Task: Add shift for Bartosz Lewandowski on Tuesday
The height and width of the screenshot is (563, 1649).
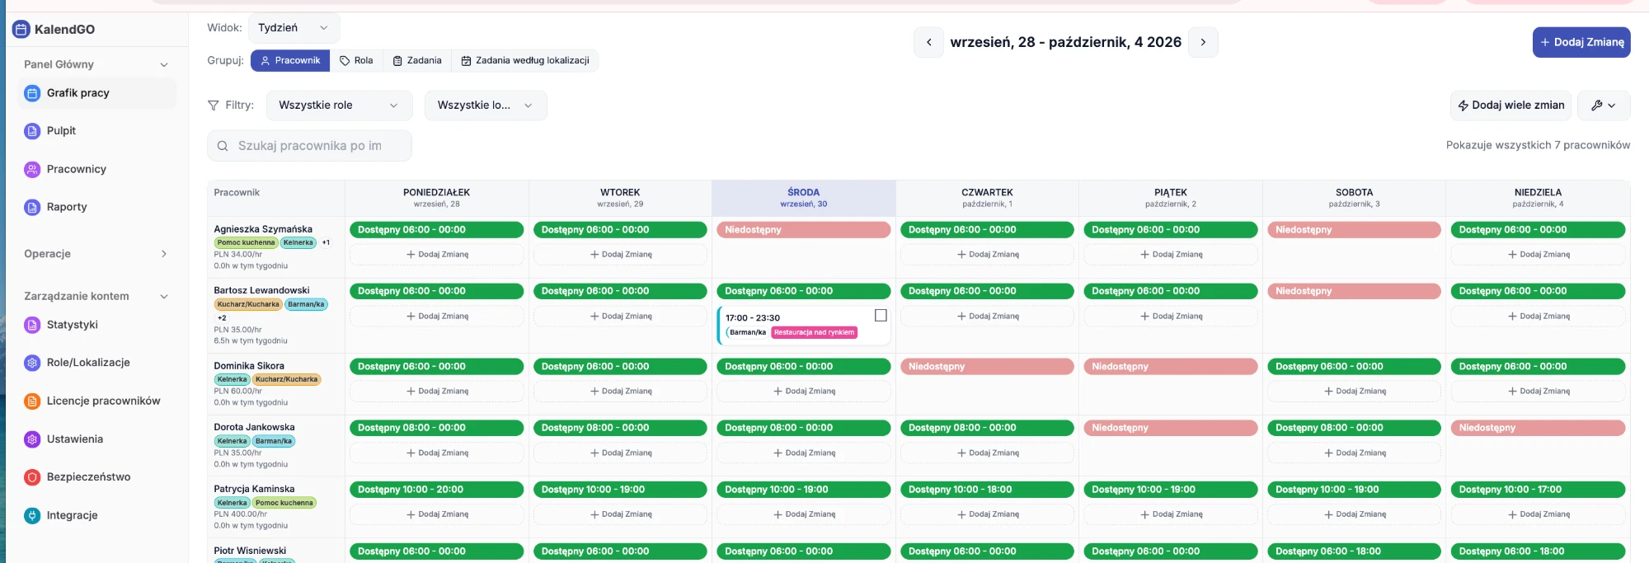Action: coord(620,317)
